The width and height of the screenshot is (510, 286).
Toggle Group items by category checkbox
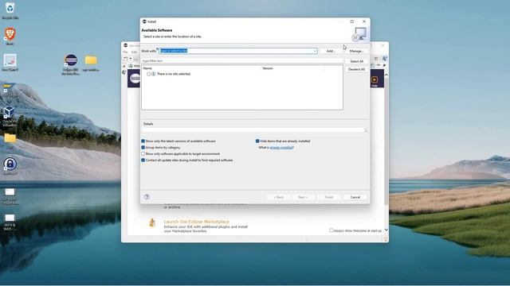point(143,147)
